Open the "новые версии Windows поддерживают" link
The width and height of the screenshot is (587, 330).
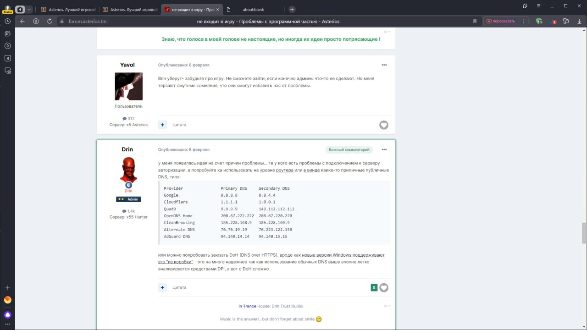pyautogui.click(x=343, y=255)
